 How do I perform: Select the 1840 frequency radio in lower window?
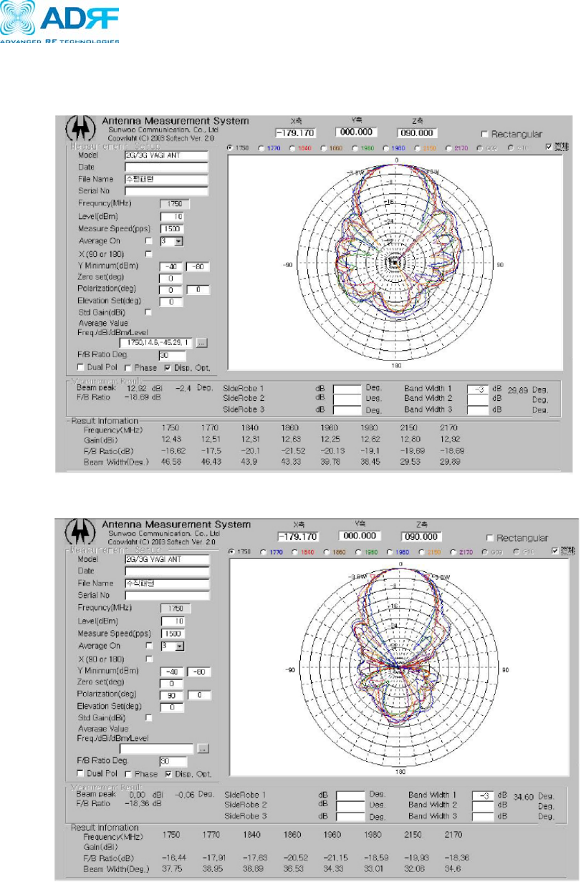pyautogui.click(x=295, y=551)
